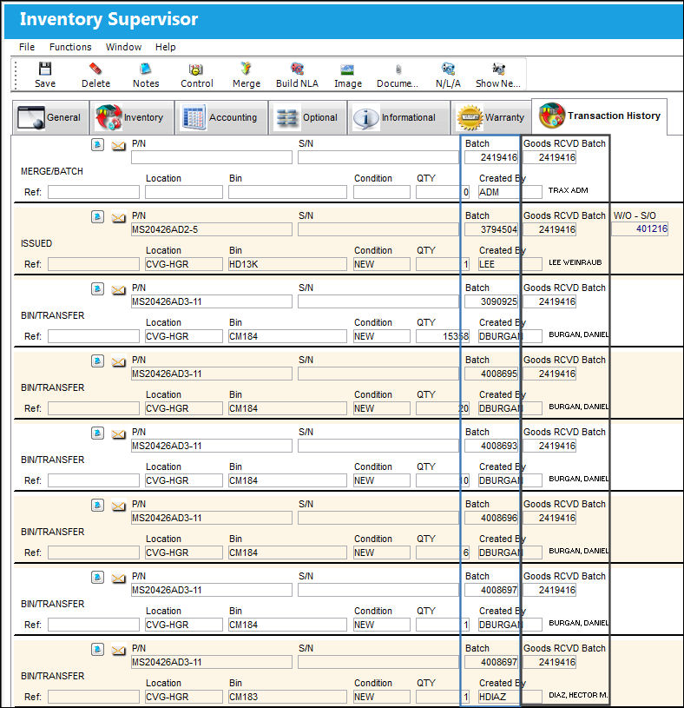Open notes icon in batch 4008693 row
Image resolution: width=684 pixels, height=708 pixels.
coord(97,433)
